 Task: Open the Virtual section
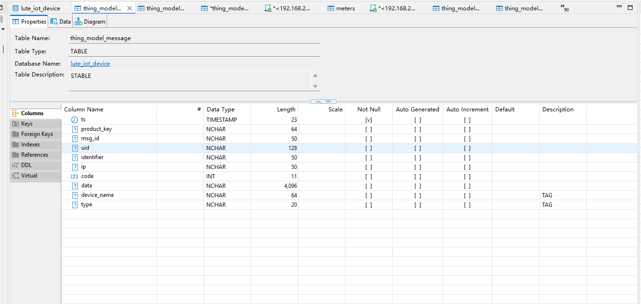29,176
